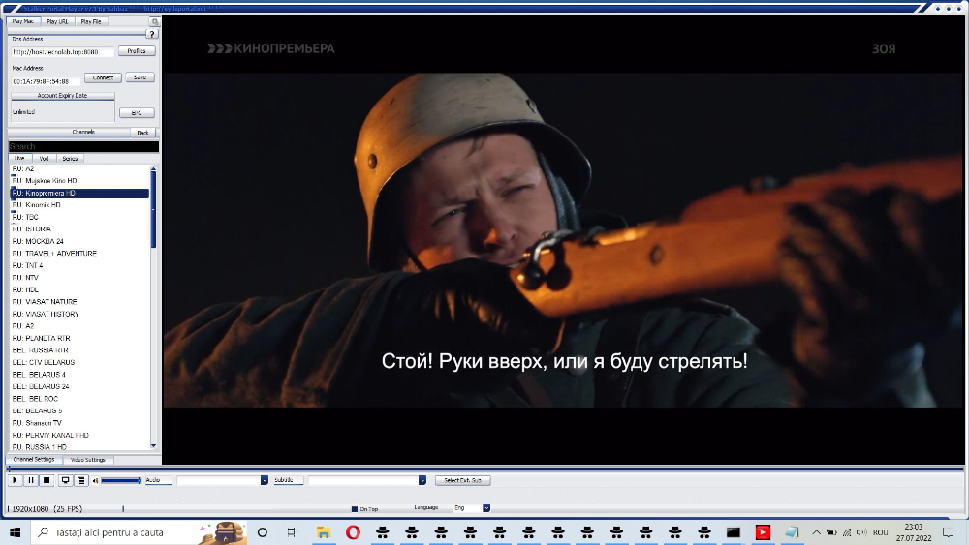This screenshot has width=969, height=545.
Task: Open the Video Settings tab
Action: pos(88,460)
